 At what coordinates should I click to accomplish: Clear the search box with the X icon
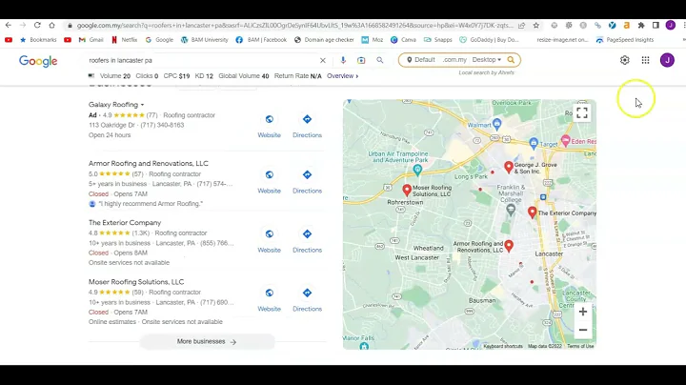click(323, 60)
